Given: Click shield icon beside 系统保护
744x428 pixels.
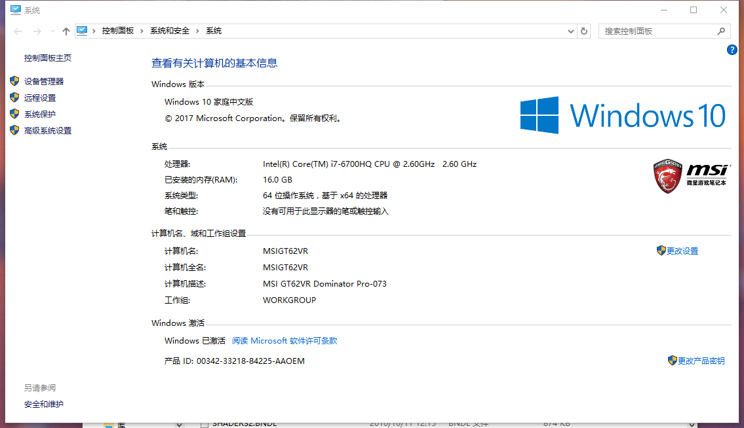Looking at the screenshot, I should pos(14,114).
